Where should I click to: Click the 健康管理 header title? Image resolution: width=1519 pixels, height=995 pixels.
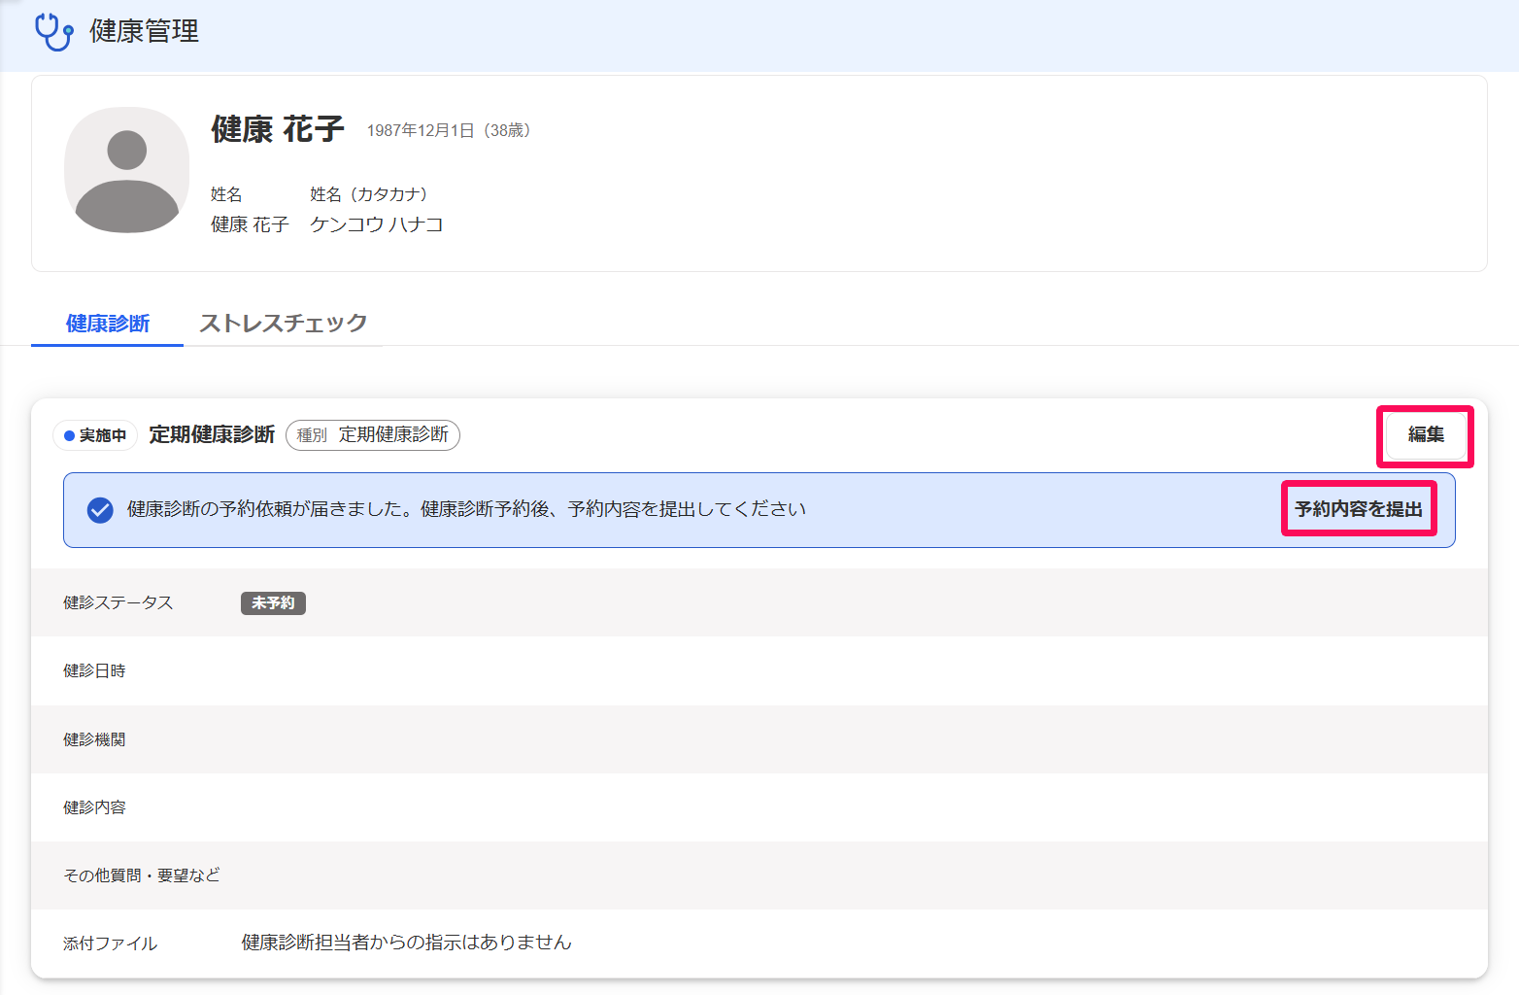tap(144, 31)
